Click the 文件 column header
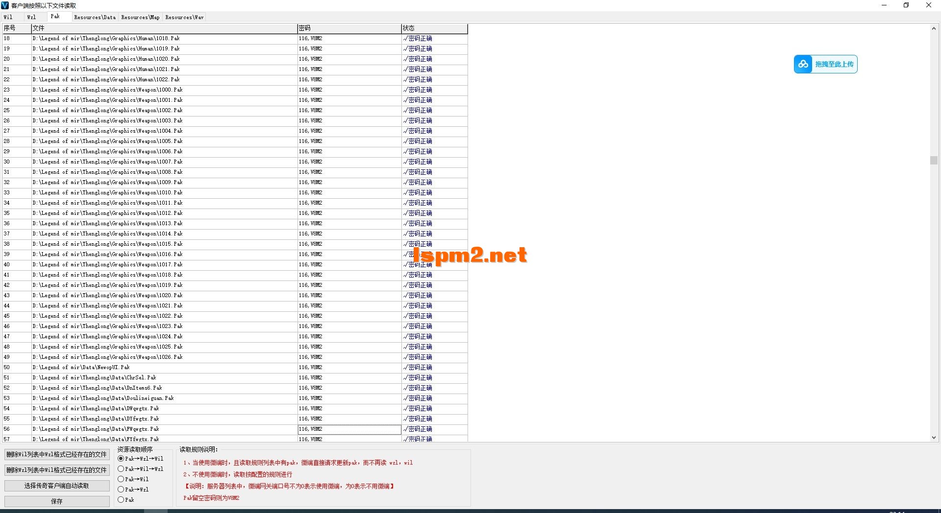Screen dimensions: 941x513 (164, 28)
